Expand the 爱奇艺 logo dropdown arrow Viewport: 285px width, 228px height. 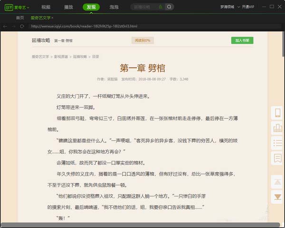(x=28, y=8)
